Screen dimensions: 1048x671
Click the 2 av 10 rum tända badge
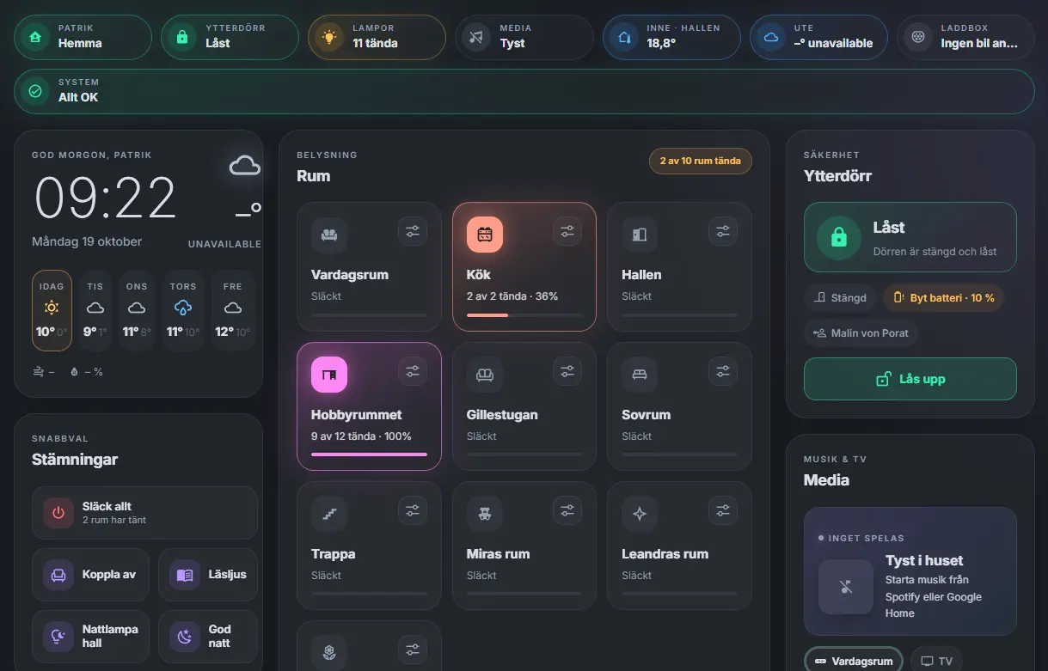pyautogui.click(x=701, y=161)
